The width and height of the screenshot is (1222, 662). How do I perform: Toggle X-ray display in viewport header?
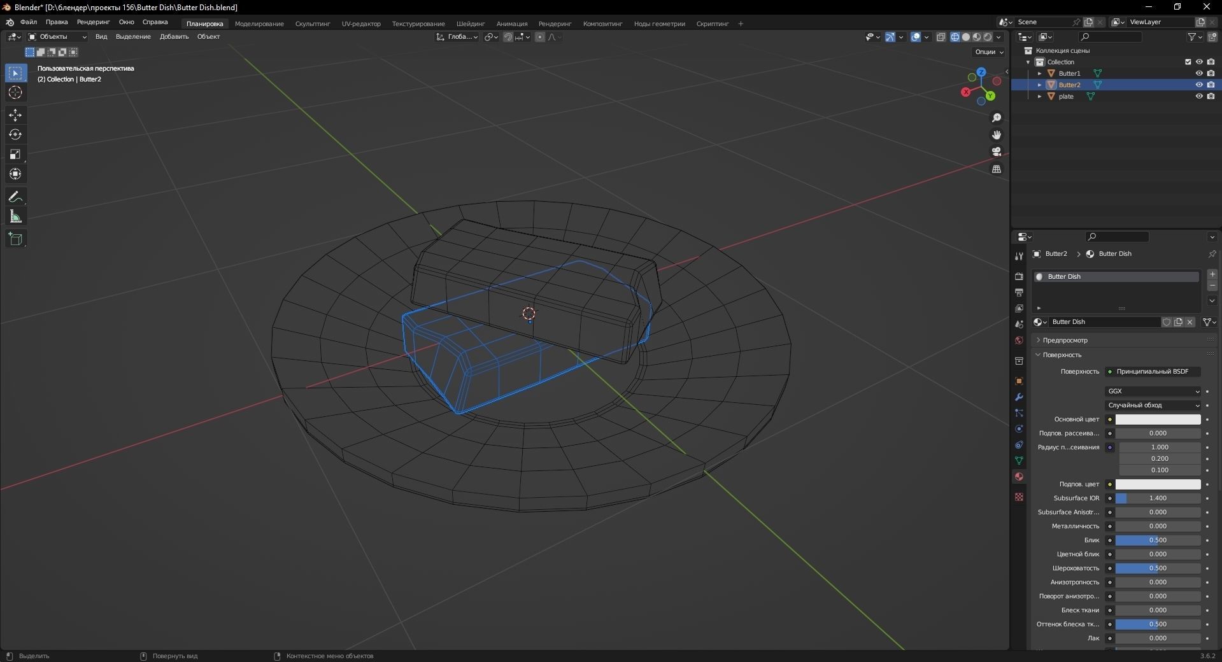(941, 37)
